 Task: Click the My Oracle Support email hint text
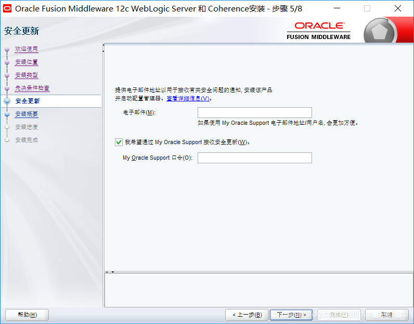278,123
